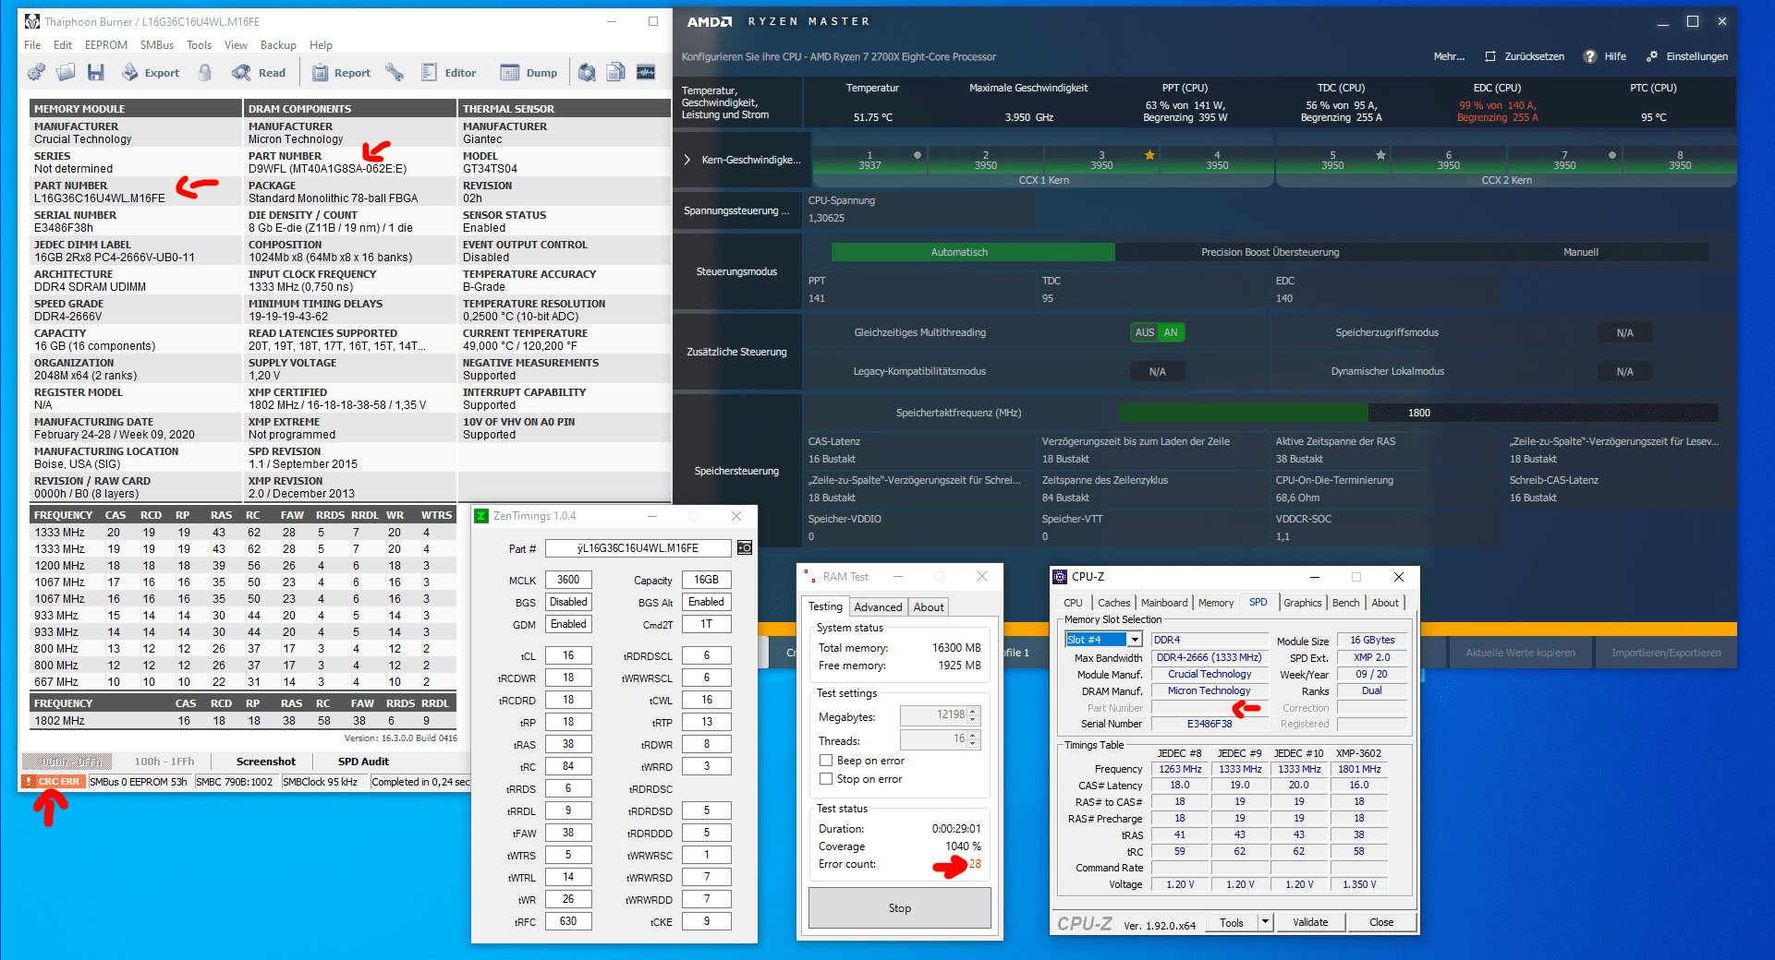Switch multithreading toggle to AN
Image resolution: width=1775 pixels, height=960 pixels.
(1171, 332)
